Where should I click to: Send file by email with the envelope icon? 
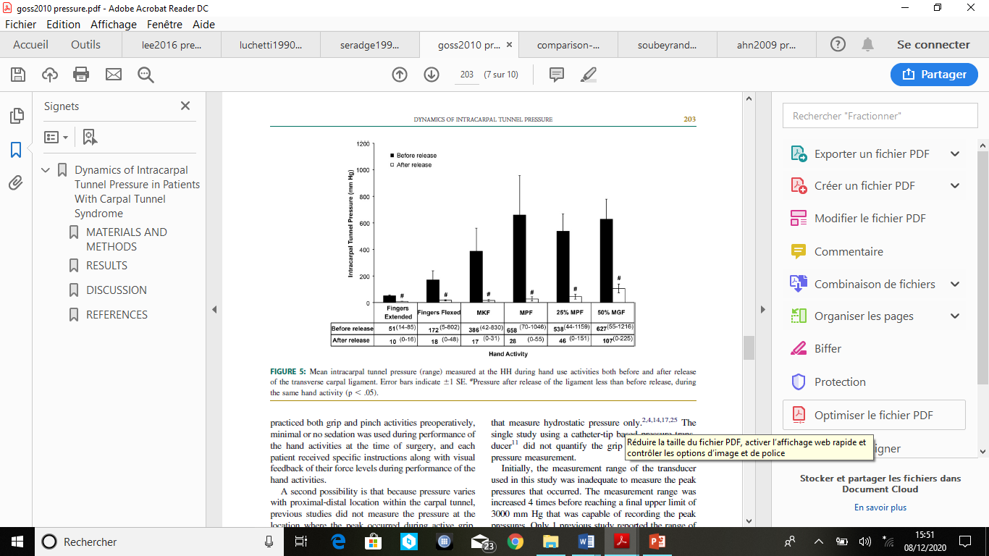114,75
